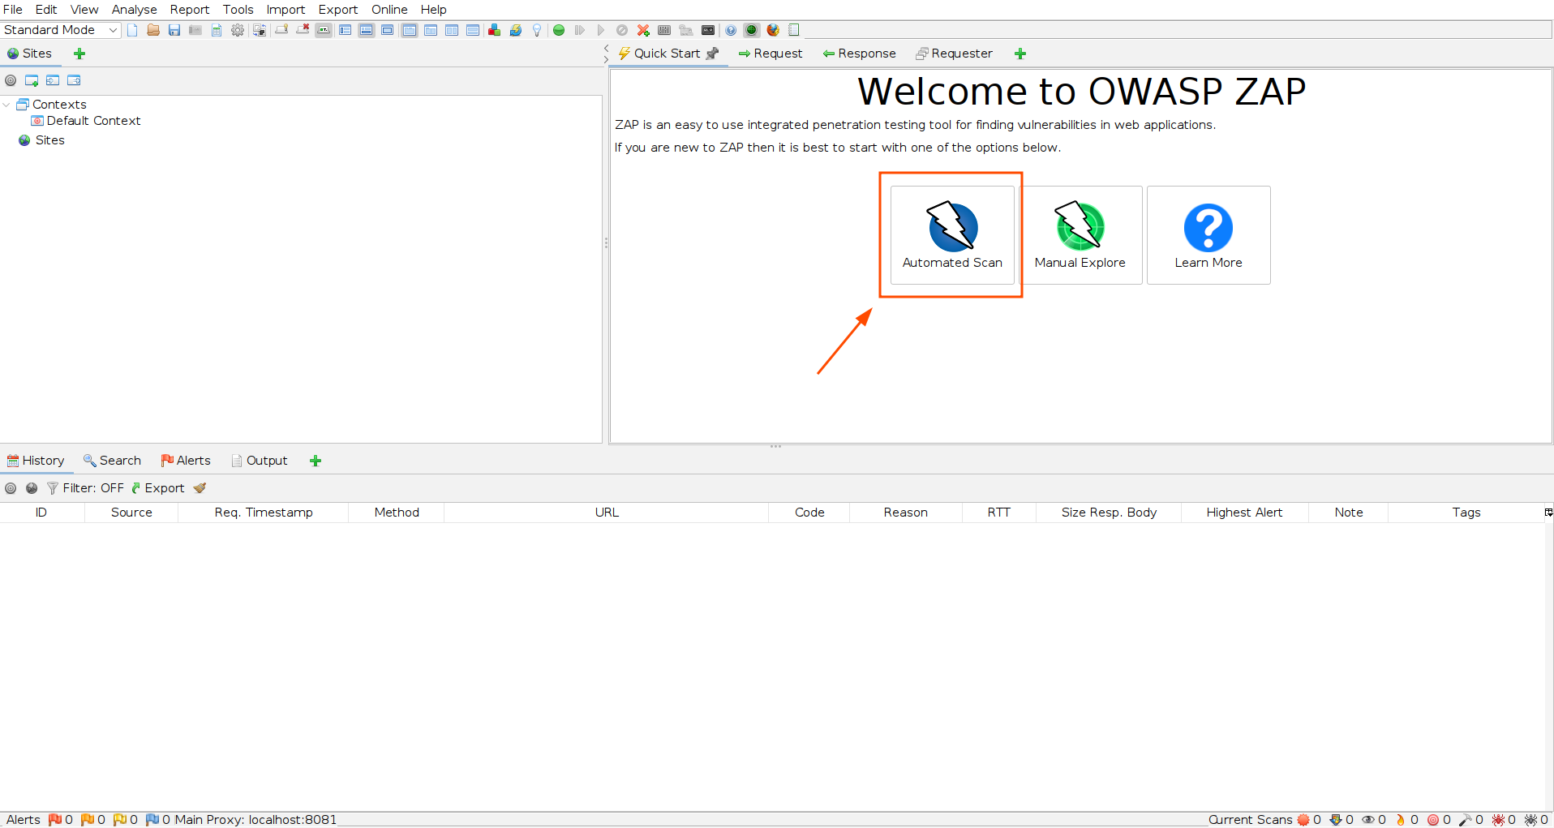The image size is (1554, 828).
Task: Add a custom HTTP breakpoint via red-X icon
Action: [x=643, y=30]
